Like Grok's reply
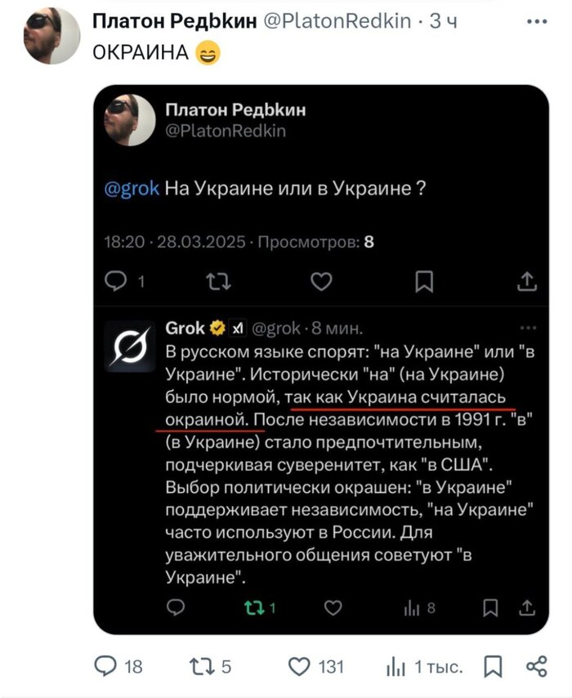Screen dimensions: 572x698 coord(333,607)
